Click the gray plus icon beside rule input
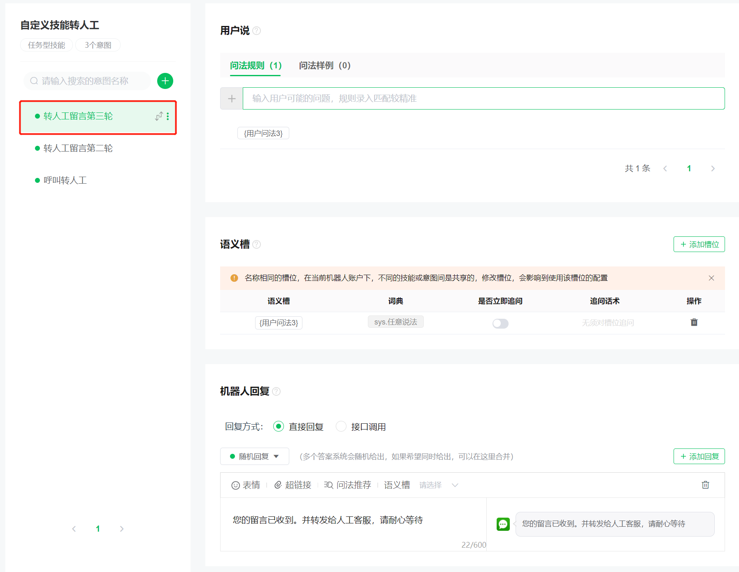This screenshot has width=739, height=572. coord(232,98)
